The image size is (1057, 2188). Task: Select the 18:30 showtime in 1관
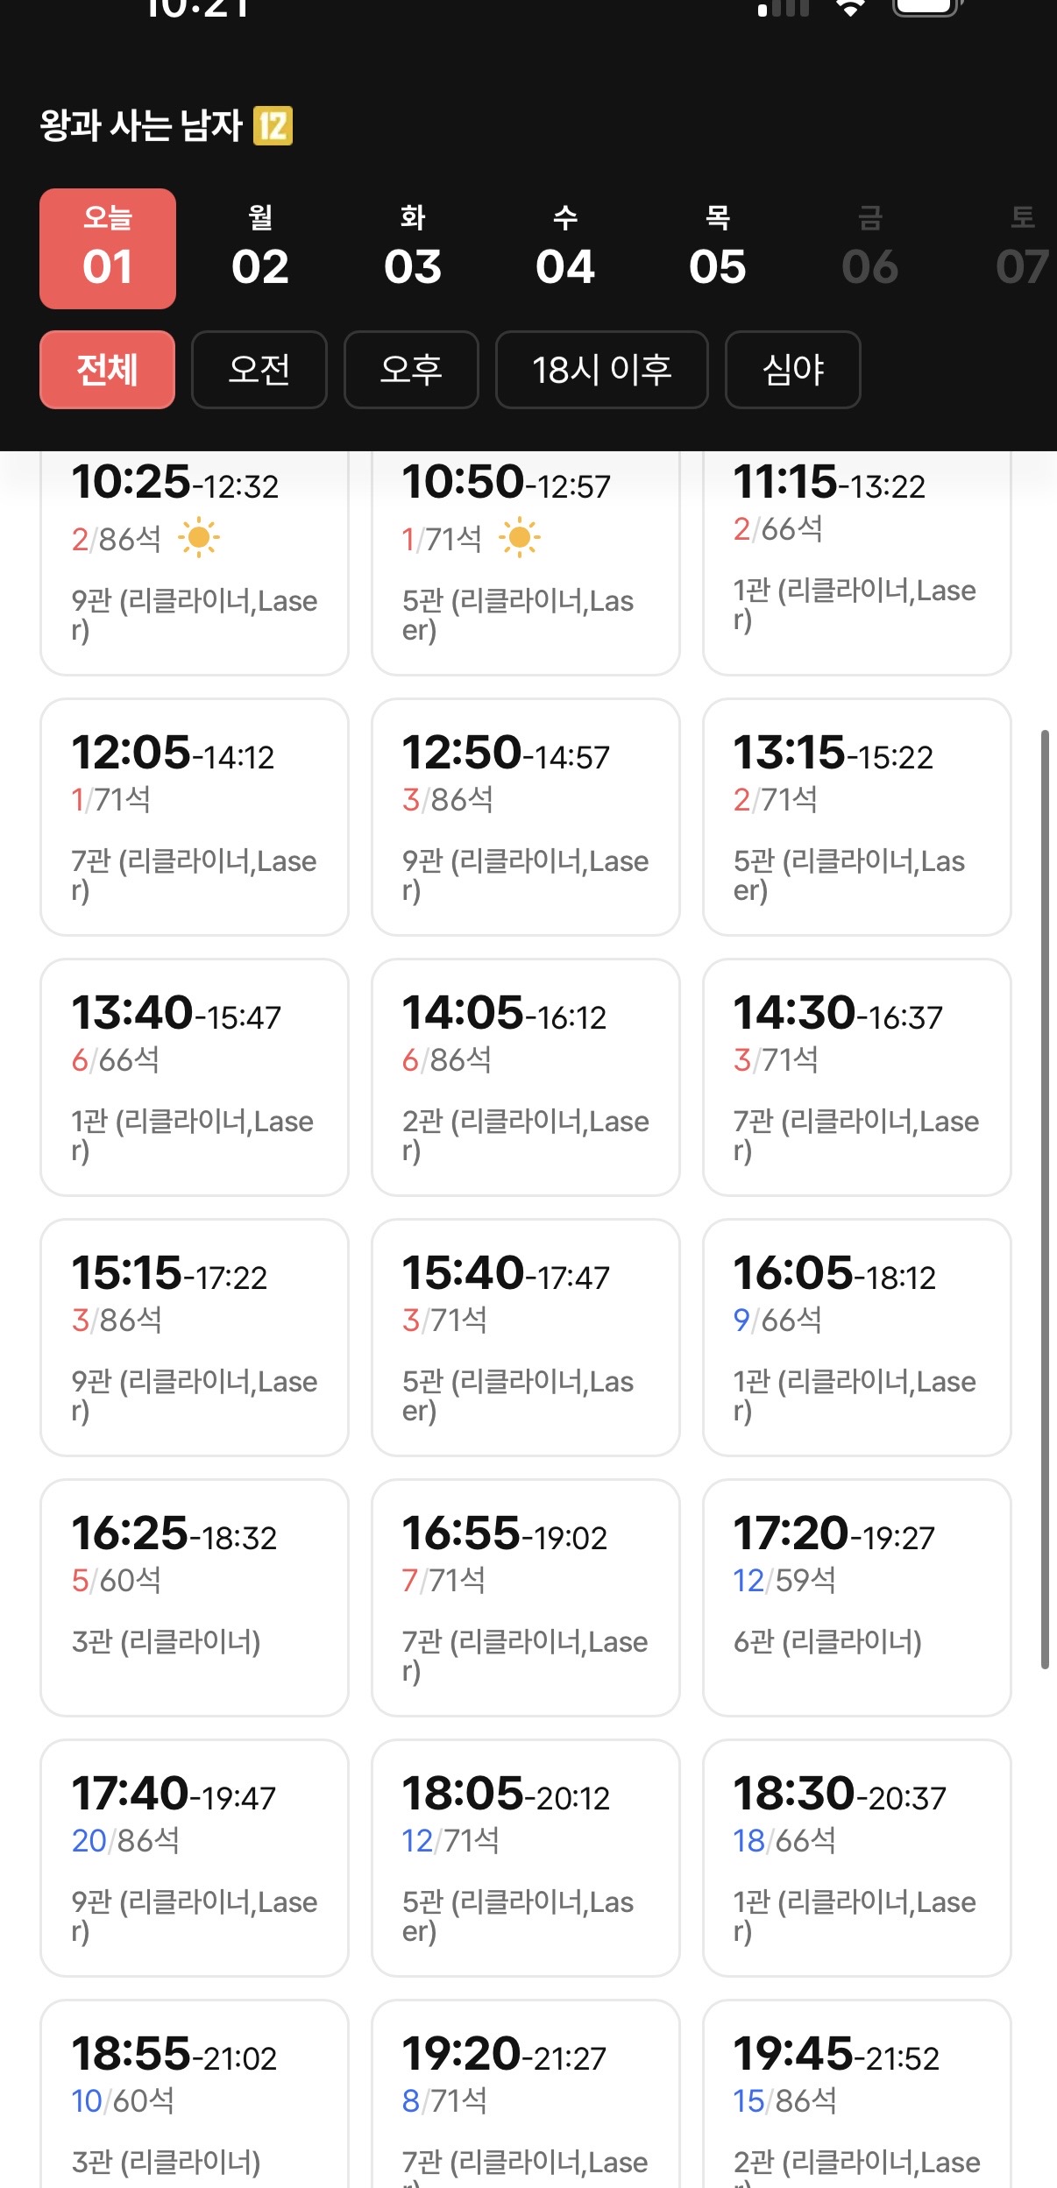(857, 1858)
